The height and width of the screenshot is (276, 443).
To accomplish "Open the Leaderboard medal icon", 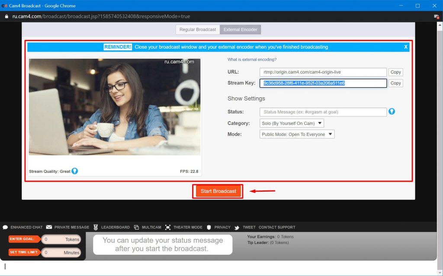I will (x=96, y=227).
